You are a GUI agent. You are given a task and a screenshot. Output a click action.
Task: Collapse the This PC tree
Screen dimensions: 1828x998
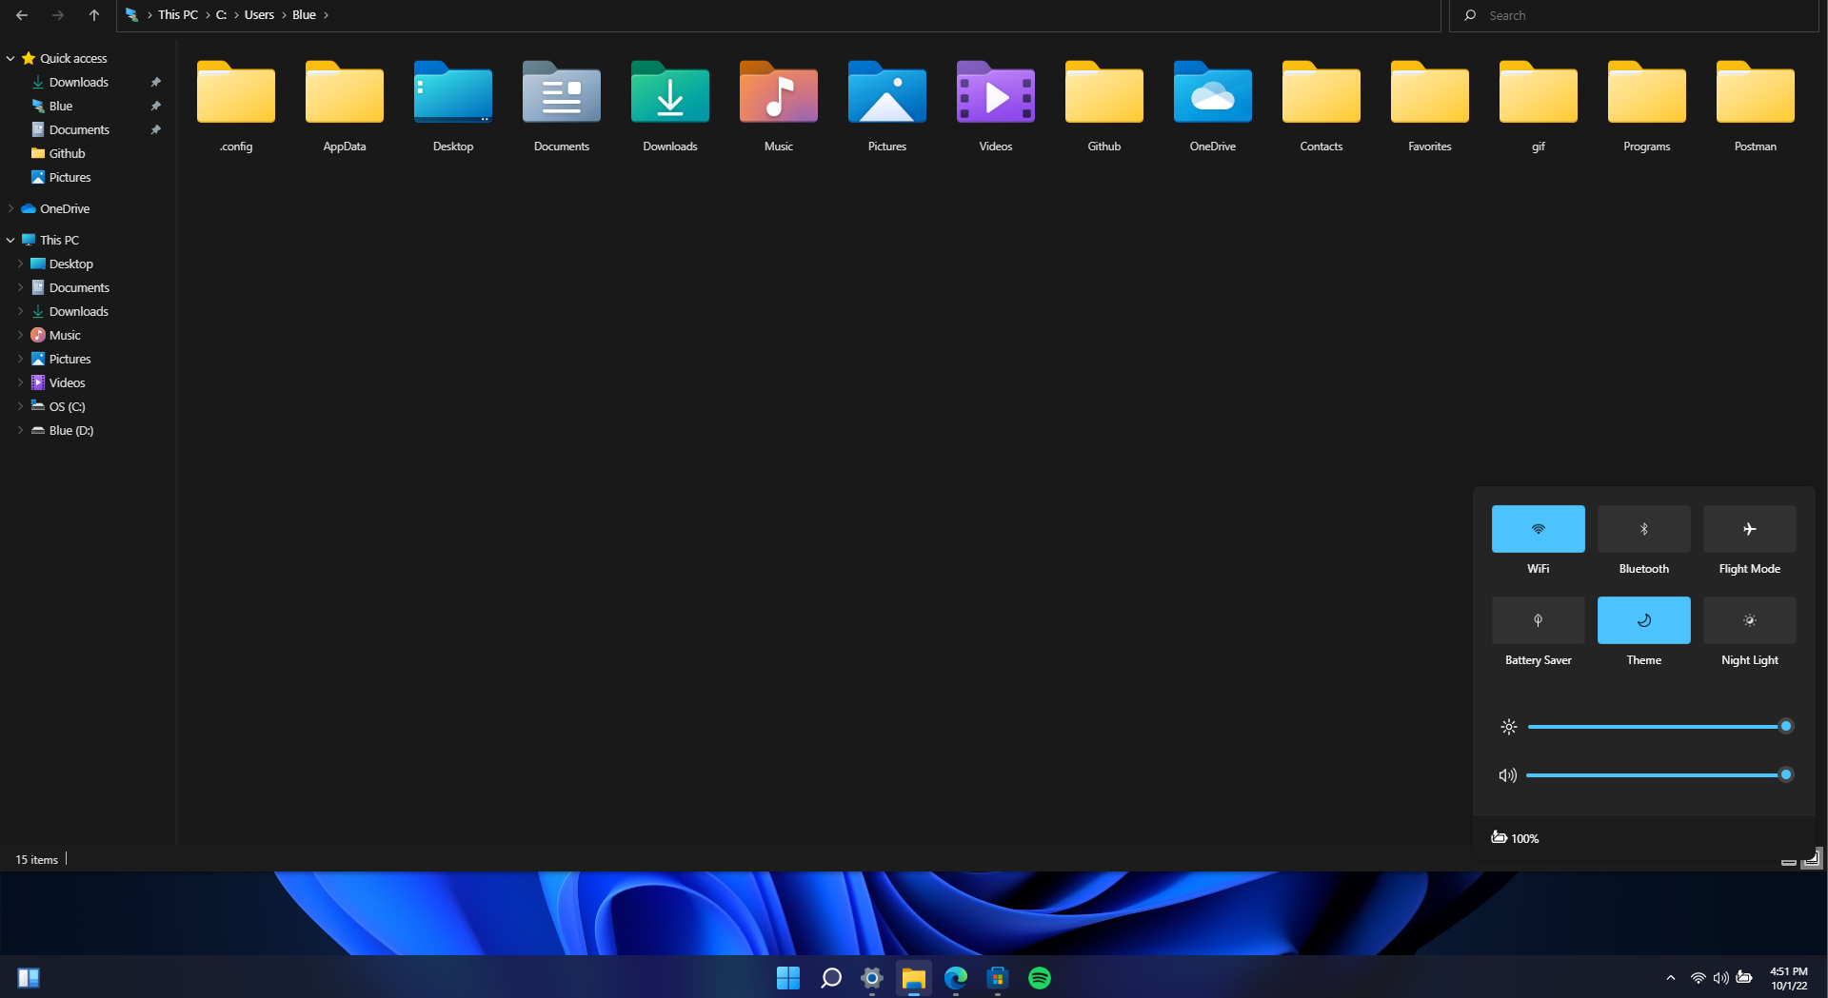pos(10,240)
